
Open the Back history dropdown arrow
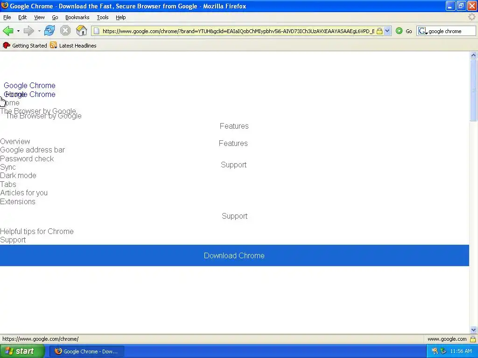pos(18,31)
